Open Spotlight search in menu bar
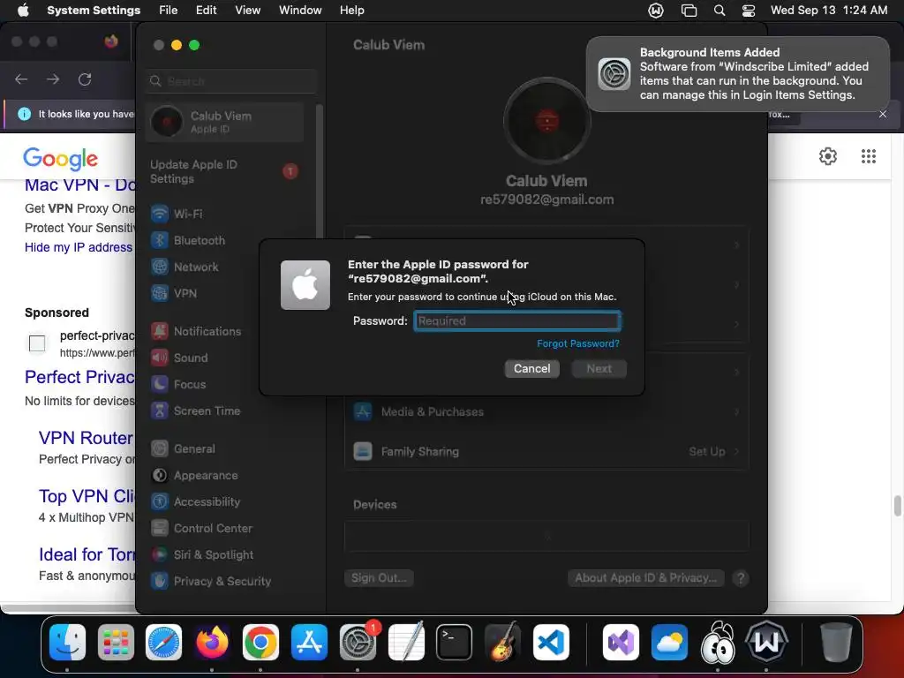 (719, 11)
